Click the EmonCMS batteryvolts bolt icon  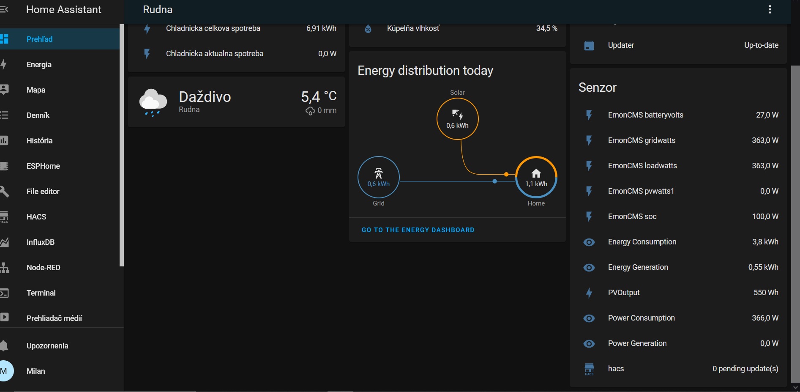[589, 115]
